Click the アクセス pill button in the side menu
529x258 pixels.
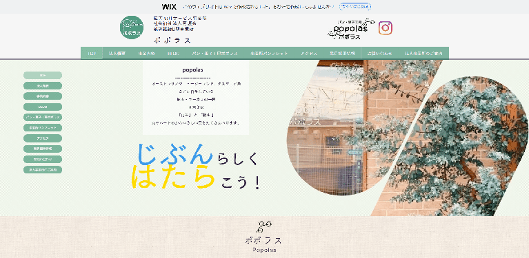tap(43, 138)
